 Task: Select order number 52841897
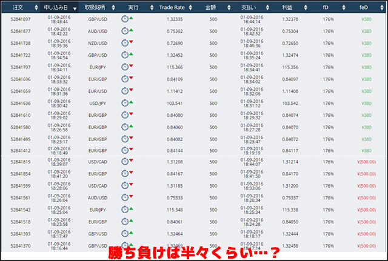pos(21,19)
